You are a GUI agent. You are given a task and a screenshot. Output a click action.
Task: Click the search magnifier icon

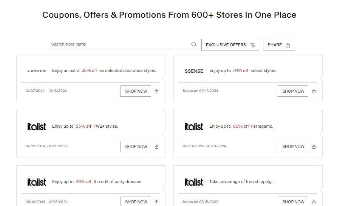pyautogui.click(x=194, y=44)
